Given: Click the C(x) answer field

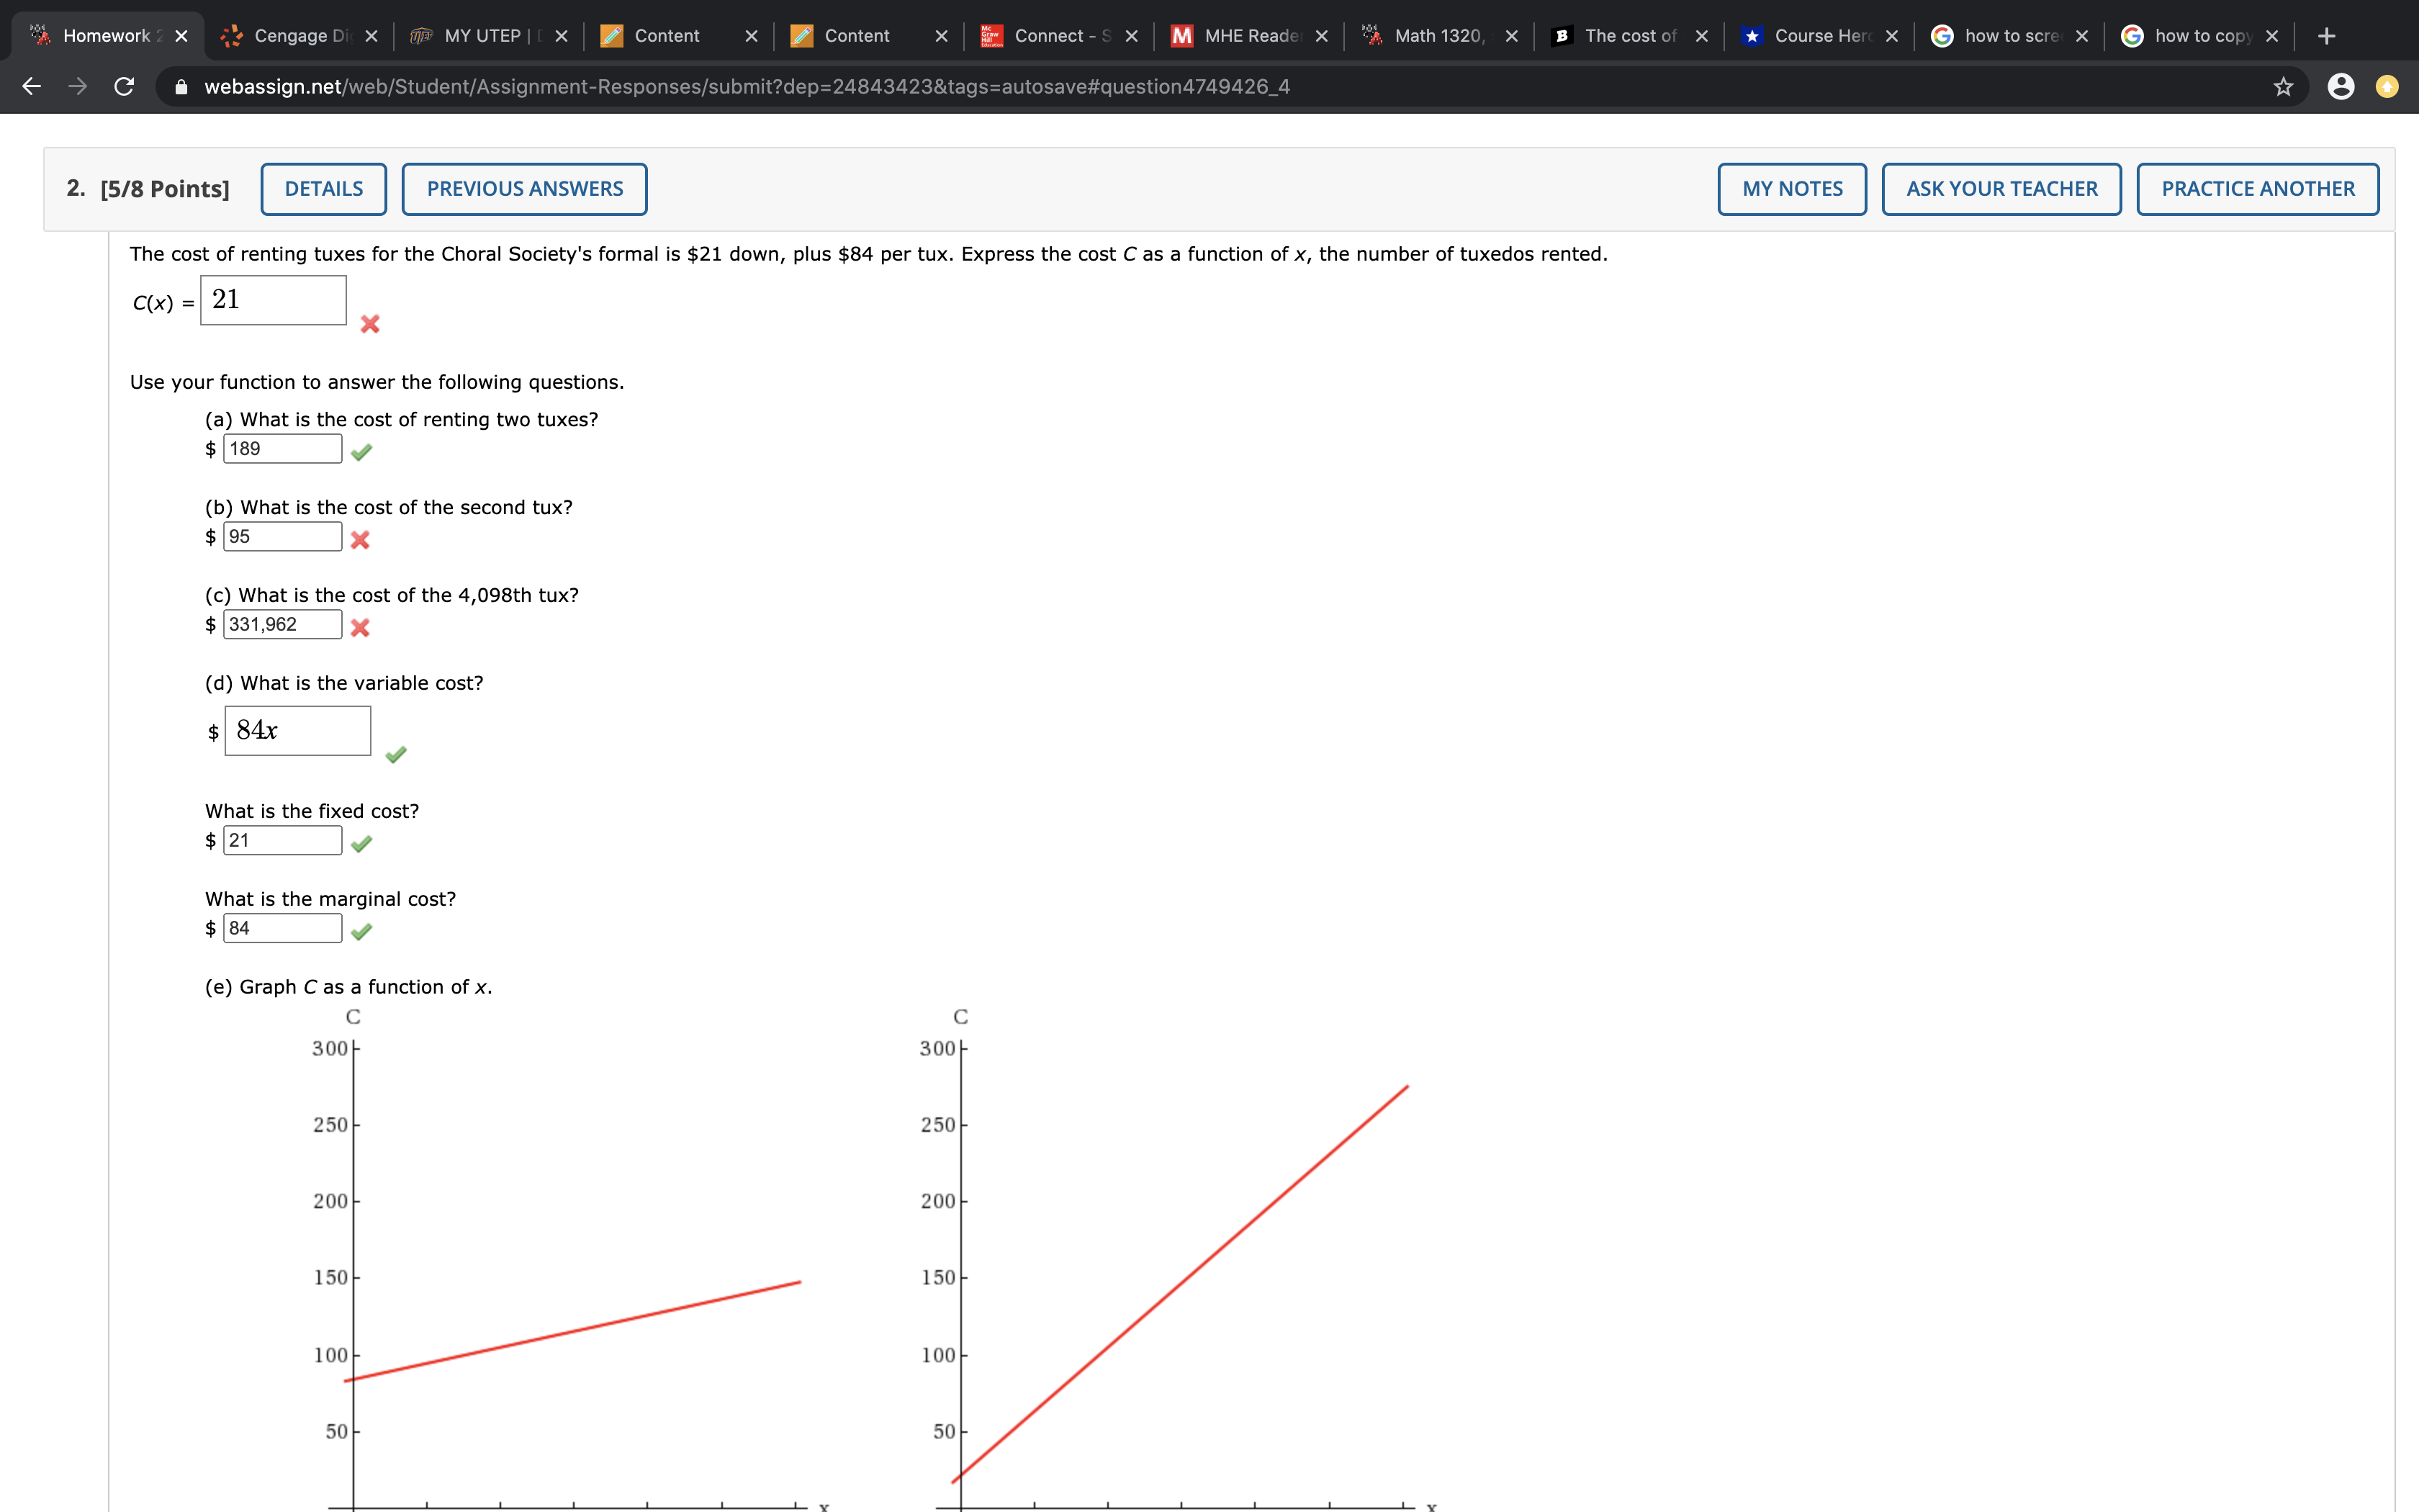Looking at the screenshot, I should [274, 300].
